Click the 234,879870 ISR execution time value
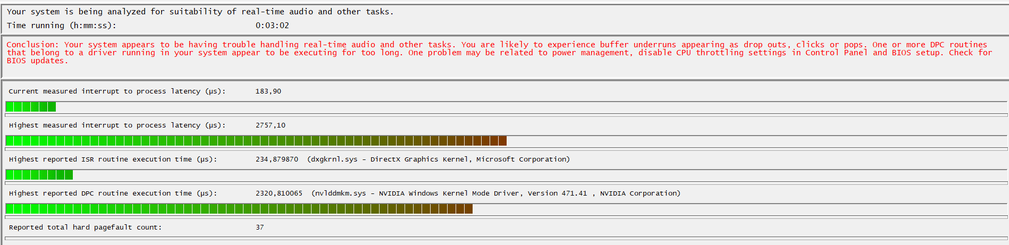The width and height of the screenshot is (1009, 245). pos(277,159)
